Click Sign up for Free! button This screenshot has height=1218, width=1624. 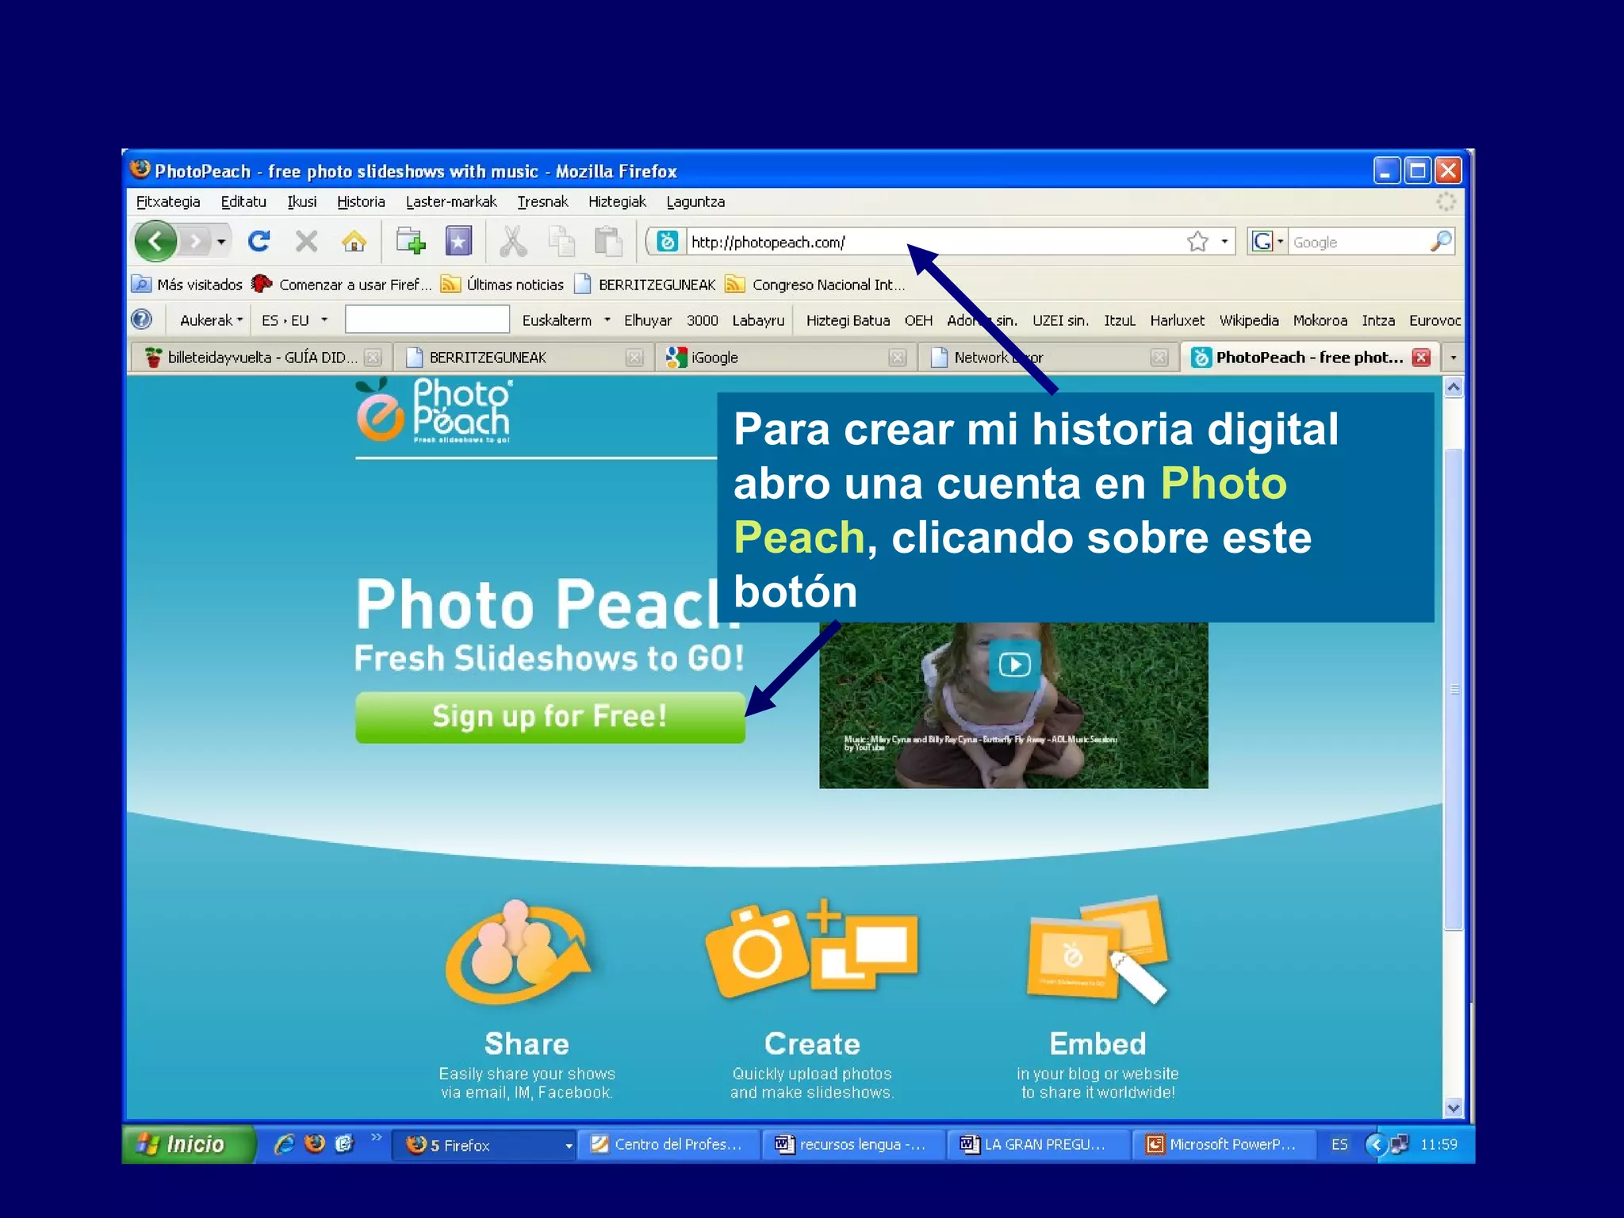click(x=550, y=717)
